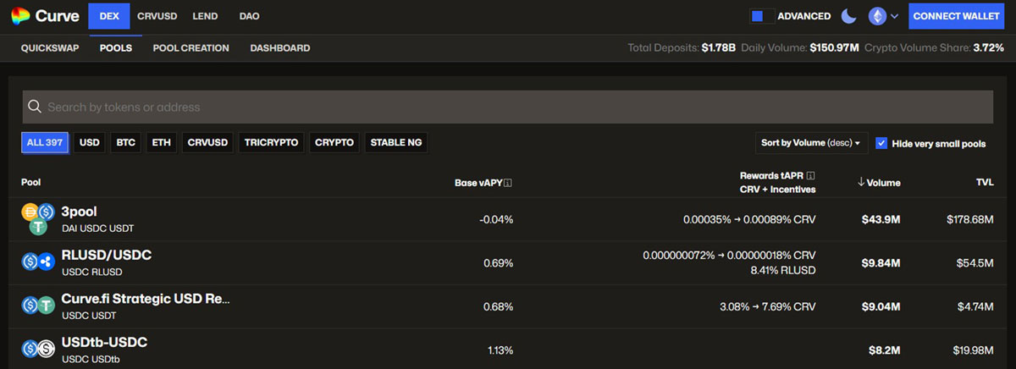Click the Pool column header

(x=30, y=182)
